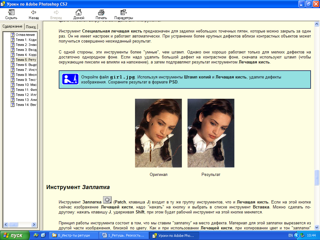Click the 10:44 clock in the taskbar
The image size is (320, 240).
click(312, 235)
